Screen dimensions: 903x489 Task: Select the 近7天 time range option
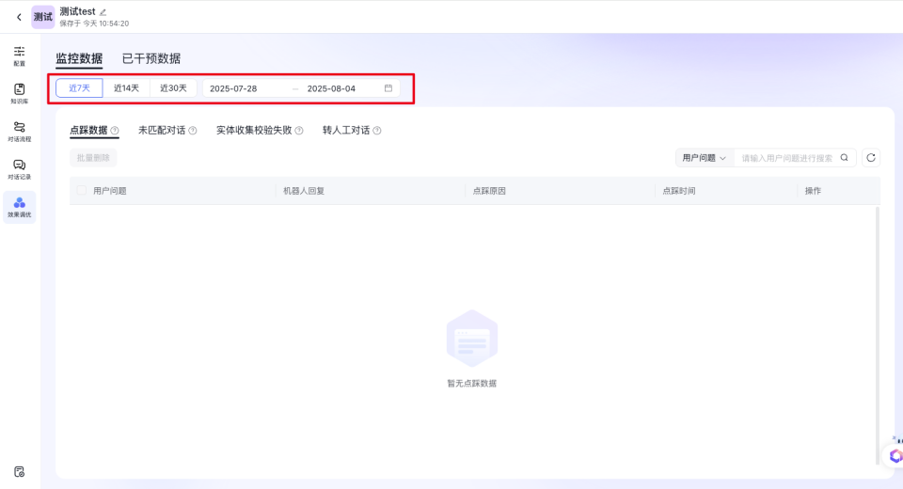pyautogui.click(x=79, y=88)
